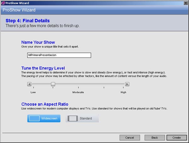This screenshot has height=143, width=189.
Task: Click the 'Choose an Aspect Ratio' heading
Action: (45, 104)
